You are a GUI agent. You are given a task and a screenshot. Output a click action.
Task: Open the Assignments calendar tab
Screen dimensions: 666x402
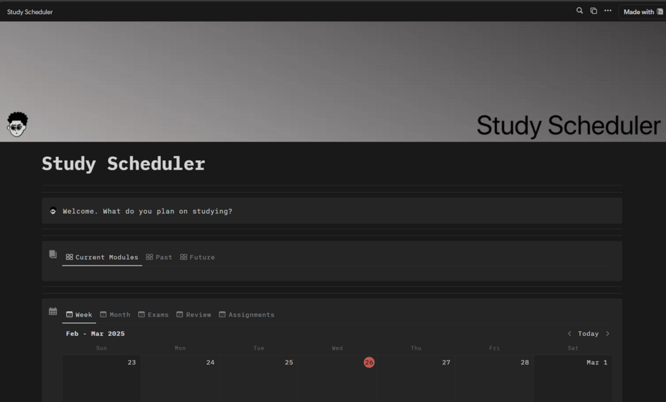[x=247, y=315]
